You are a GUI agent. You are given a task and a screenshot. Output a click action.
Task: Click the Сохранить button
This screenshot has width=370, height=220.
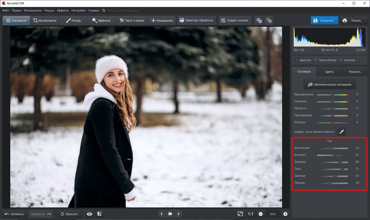coord(324,20)
